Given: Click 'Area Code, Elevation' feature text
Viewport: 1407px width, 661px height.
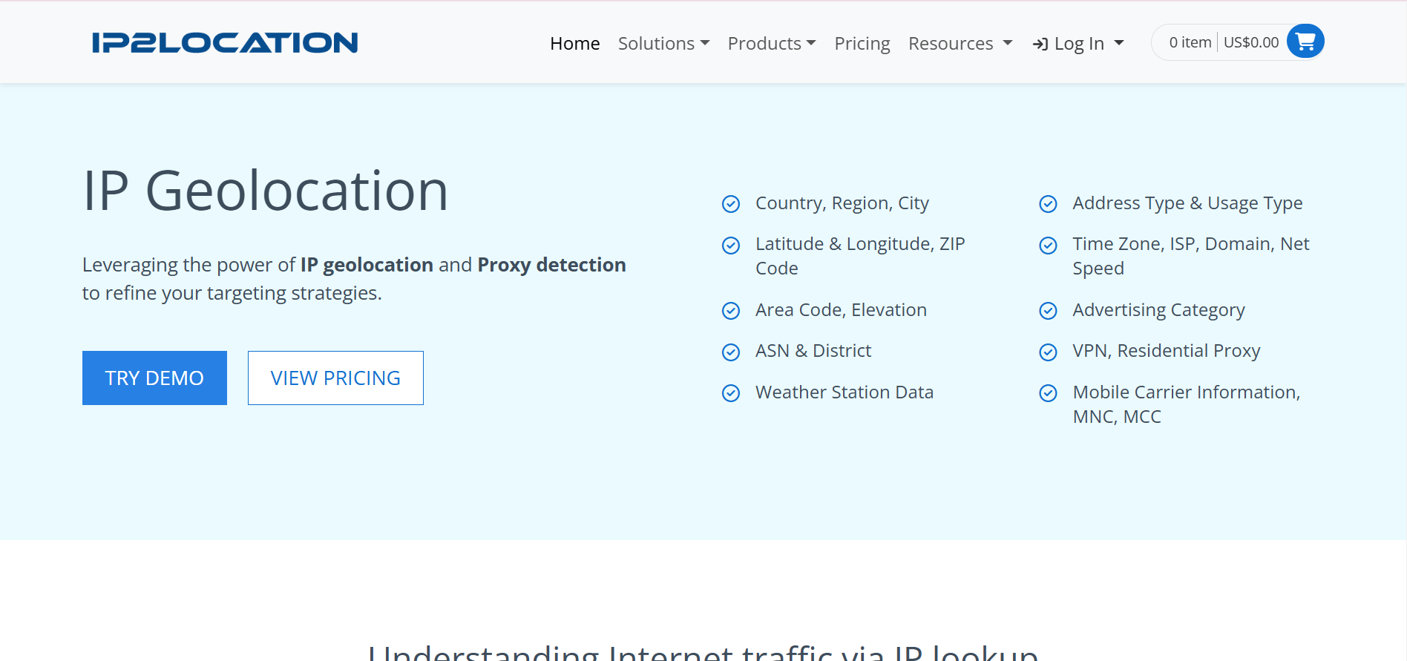Looking at the screenshot, I should pos(841,310).
